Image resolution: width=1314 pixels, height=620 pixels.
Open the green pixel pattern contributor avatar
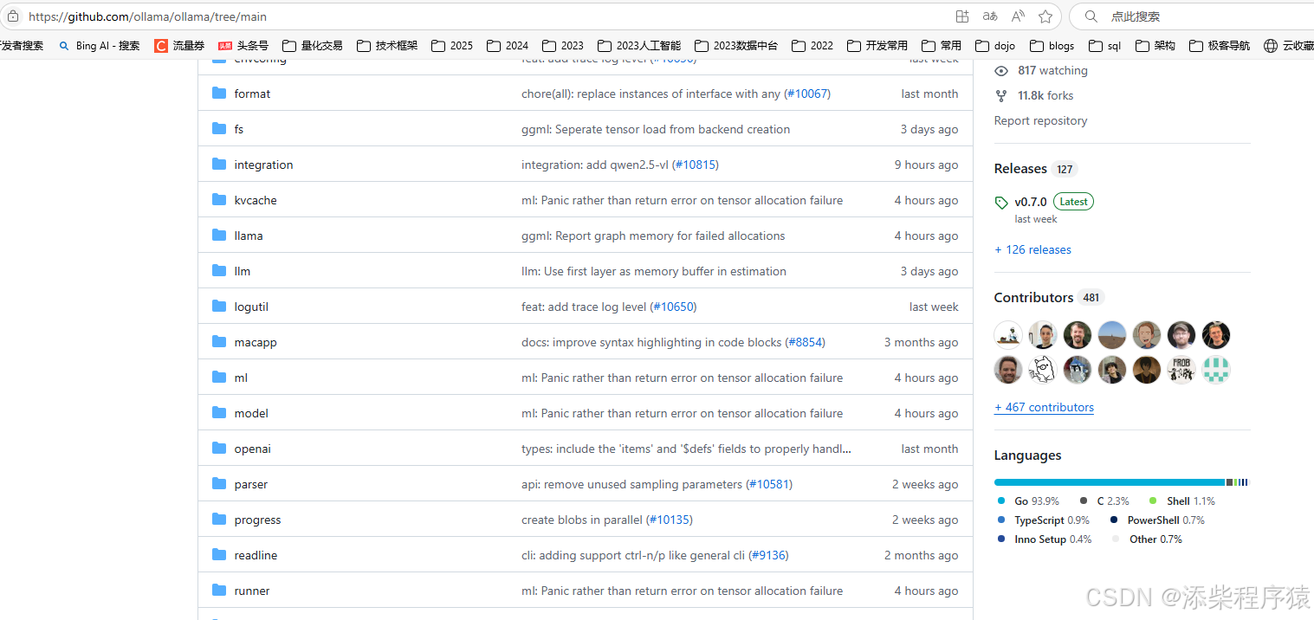[1216, 371]
